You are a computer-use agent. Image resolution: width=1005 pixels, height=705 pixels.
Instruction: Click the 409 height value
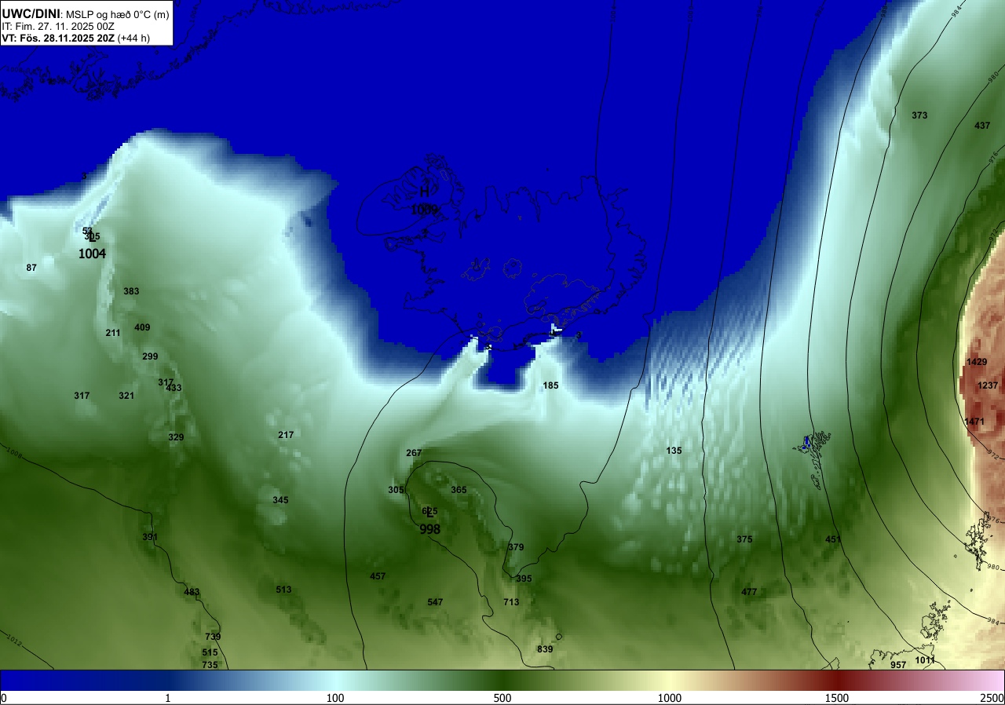pyautogui.click(x=142, y=327)
